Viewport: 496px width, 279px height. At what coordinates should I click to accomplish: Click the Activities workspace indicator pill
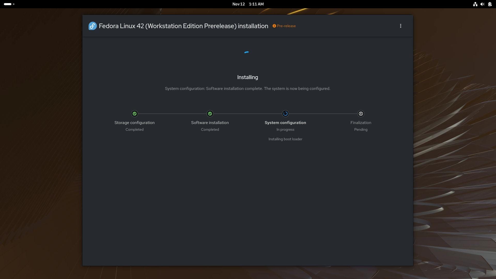point(8,4)
